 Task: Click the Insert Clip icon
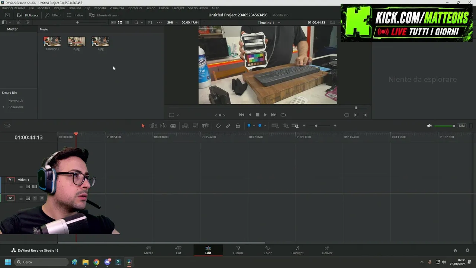tap(186, 126)
